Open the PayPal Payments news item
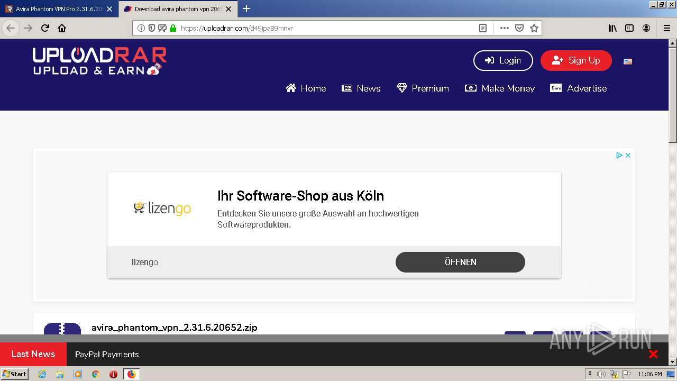The width and height of the screenshot is (677, 381). tap(107, 355)
